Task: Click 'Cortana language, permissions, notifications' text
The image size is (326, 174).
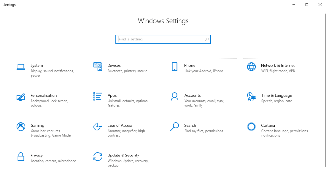Action: coord(285,133)
